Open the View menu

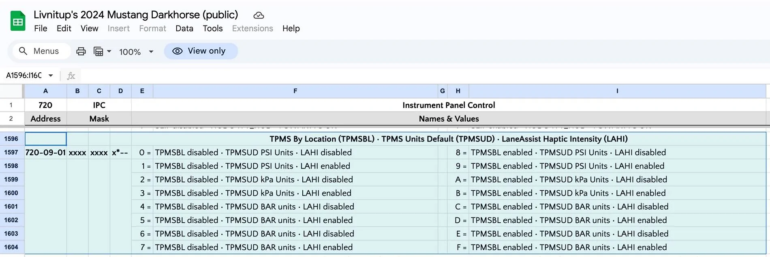click(89, 28)
